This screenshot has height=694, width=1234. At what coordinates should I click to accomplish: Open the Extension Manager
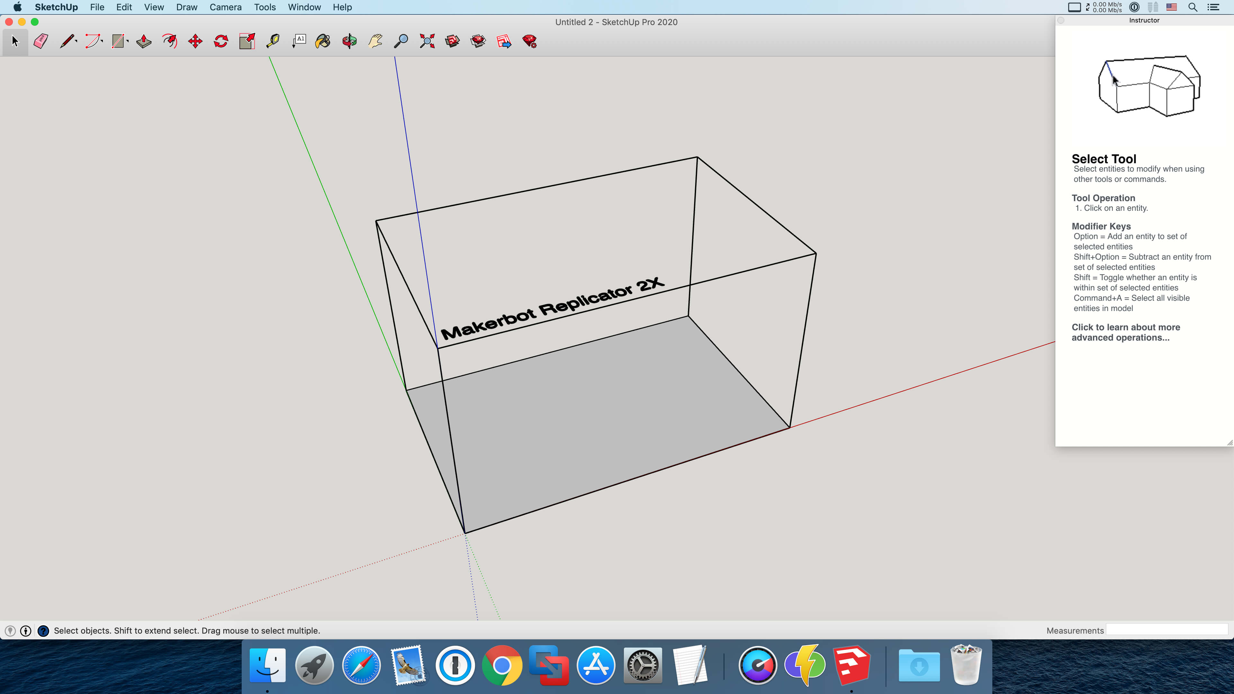click(530, 42)
